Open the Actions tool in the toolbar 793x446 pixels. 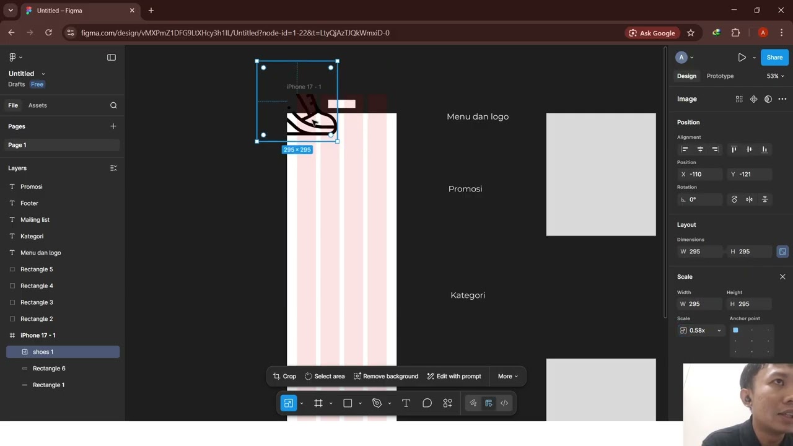point(447,403)
